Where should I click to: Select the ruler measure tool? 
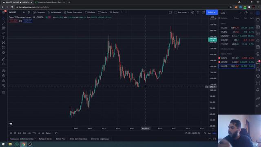click(x=4, y=59)
